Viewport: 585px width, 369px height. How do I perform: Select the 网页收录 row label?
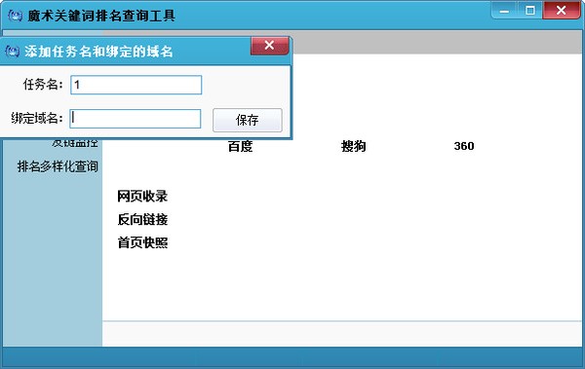pos(142,196)
